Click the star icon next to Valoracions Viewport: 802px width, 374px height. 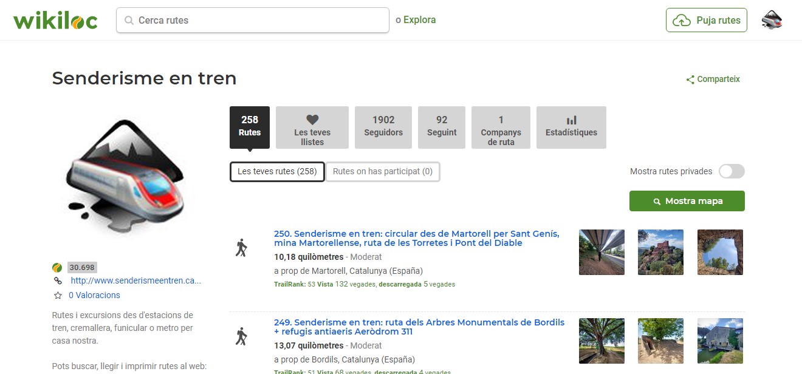click(x=58, y=296)
